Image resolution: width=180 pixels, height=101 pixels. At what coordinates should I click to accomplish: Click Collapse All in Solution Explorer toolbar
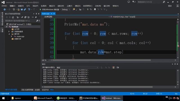click(25, 17)
